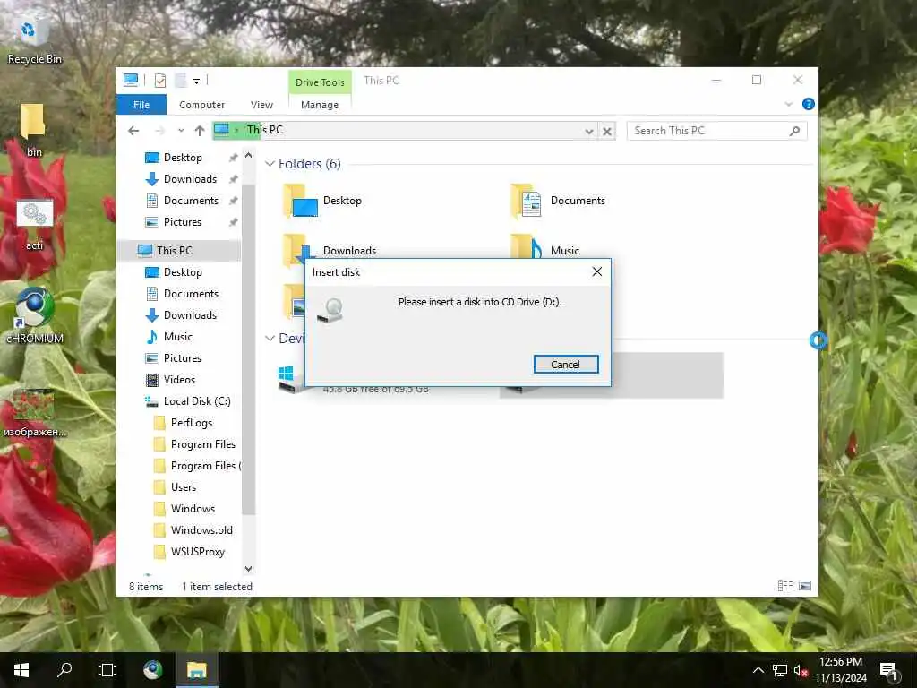917x688 pixels.
Task: Expand ribbon with chevron near help
Action: click(x=788, y=104)
